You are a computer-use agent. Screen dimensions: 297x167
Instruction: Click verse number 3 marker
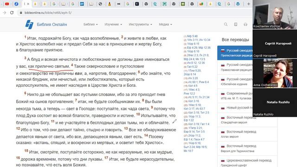[x=25, y=58]
